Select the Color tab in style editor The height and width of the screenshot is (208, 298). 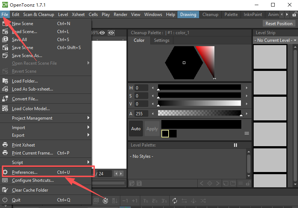pyautogui.click(x=139, y=40)
